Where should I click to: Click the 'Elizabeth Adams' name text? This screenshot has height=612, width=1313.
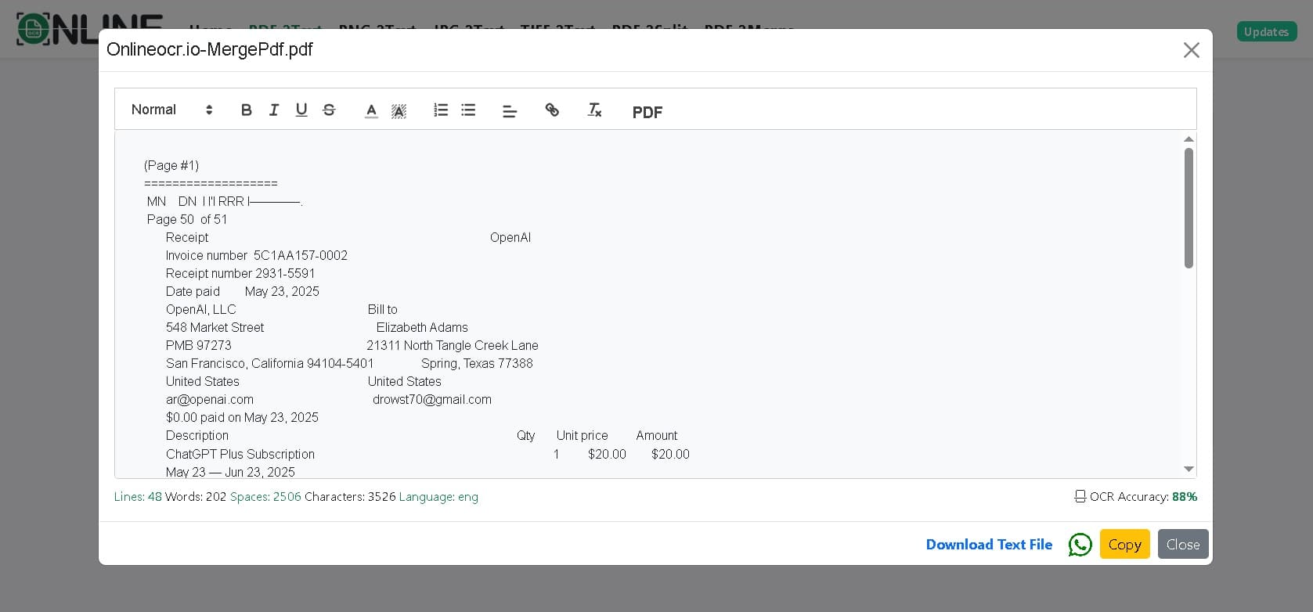(422, 327)
